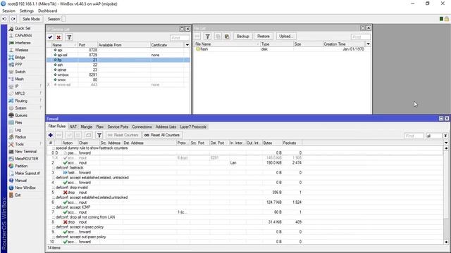Enable selected service with checkmark icon

50,37
